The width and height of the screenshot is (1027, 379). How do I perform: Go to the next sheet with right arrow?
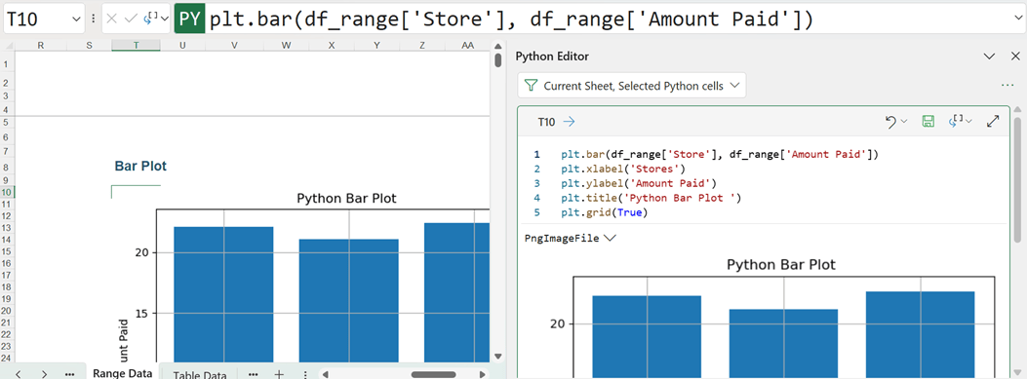pos(44,374)
